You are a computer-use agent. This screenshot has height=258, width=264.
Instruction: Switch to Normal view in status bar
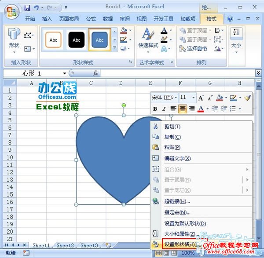(158, 253)
